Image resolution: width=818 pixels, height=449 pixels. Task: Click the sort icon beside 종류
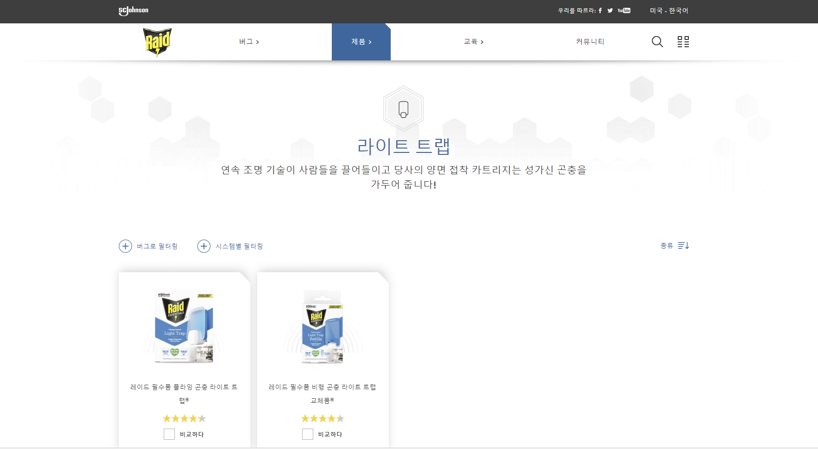click(x=684, y=246)
